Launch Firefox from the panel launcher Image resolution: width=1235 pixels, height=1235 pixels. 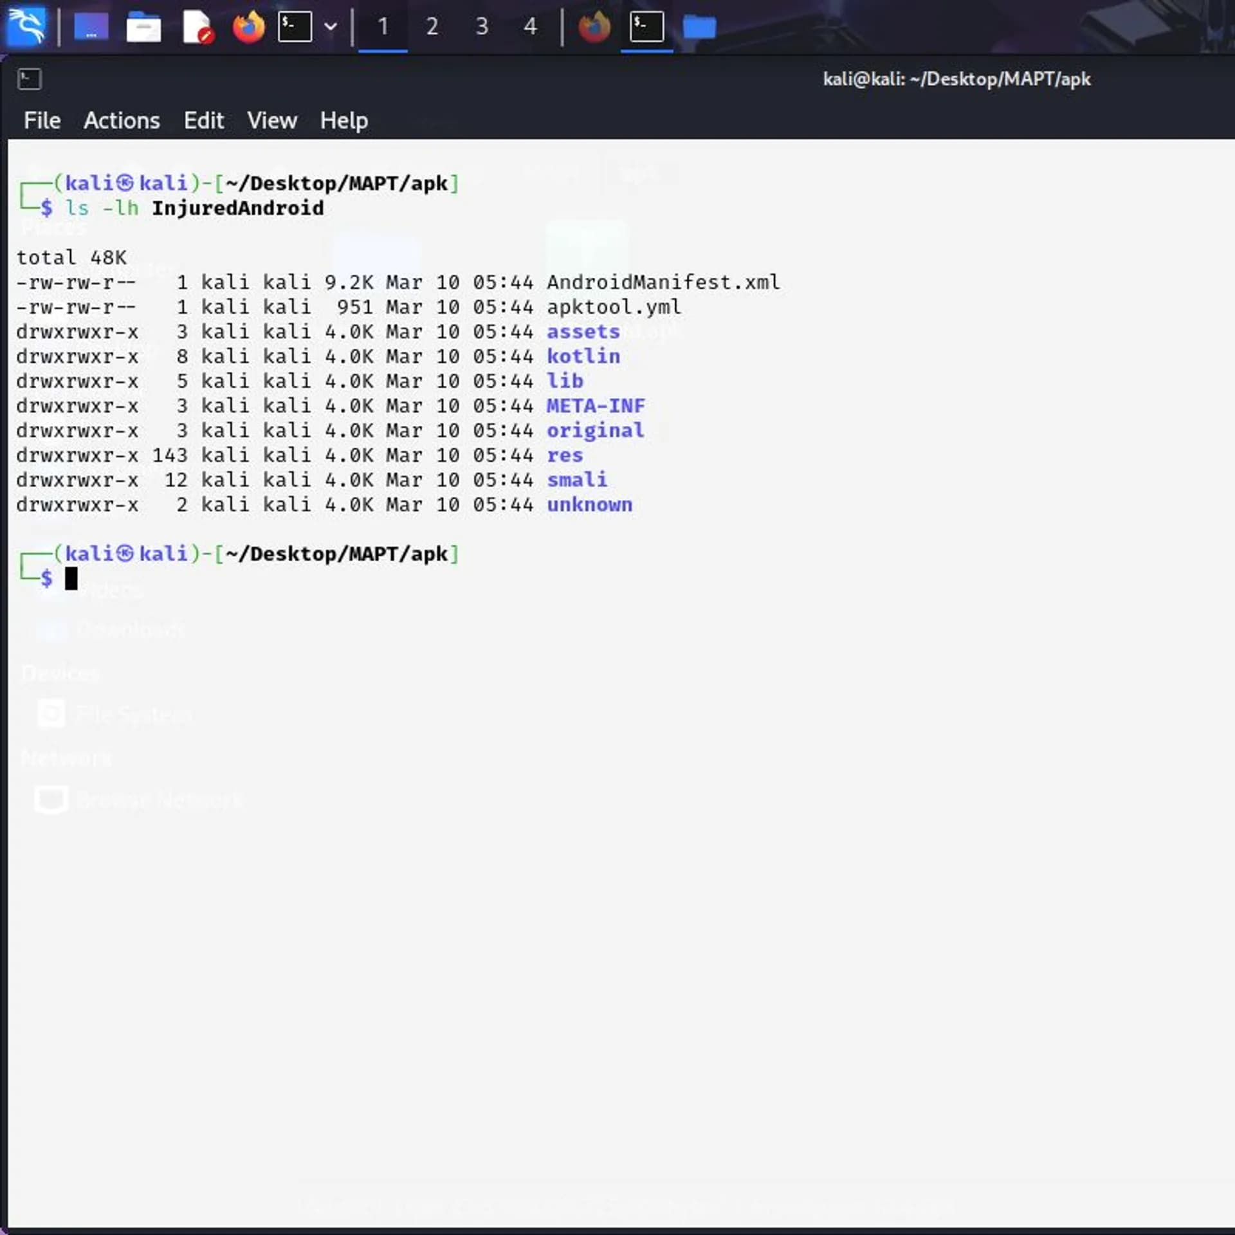pyautogui.click(x=248, y=27)
